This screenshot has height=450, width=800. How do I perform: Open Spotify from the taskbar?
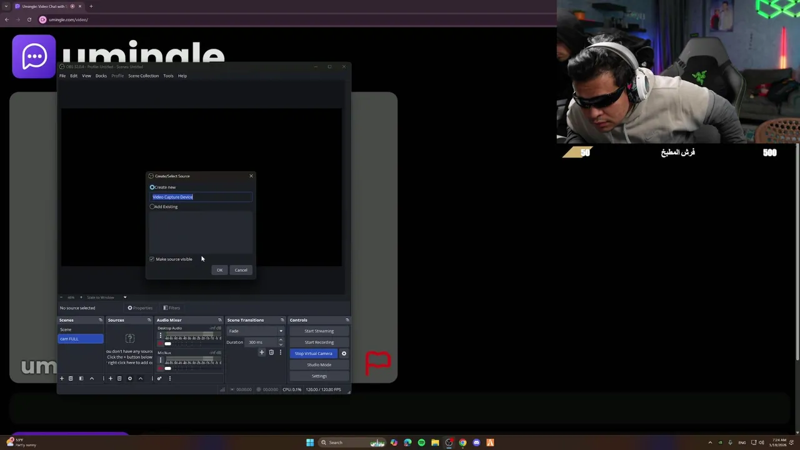point(421,442)
